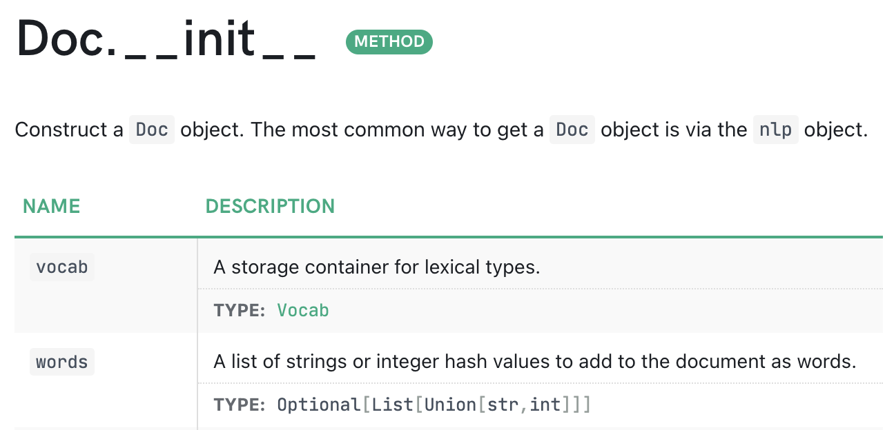
Task: Click the NAME column header
Action: pos(52,206)
